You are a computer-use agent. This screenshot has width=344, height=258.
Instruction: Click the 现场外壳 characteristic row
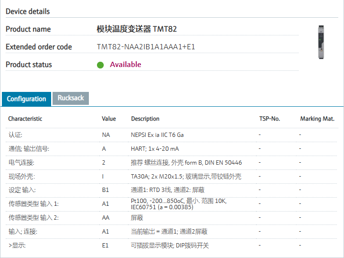pos(21,177)
